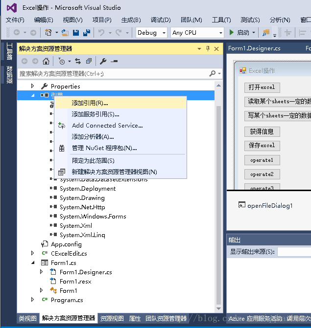The image size is (311, 328).
Task: Click the Redo toolbar icon
Action: [119, 33]
